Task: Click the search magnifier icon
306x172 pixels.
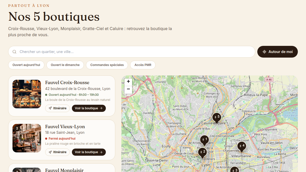Action: click(15, 52)
